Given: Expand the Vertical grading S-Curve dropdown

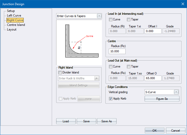Looking at the screenshot, I should click(176, 92).
